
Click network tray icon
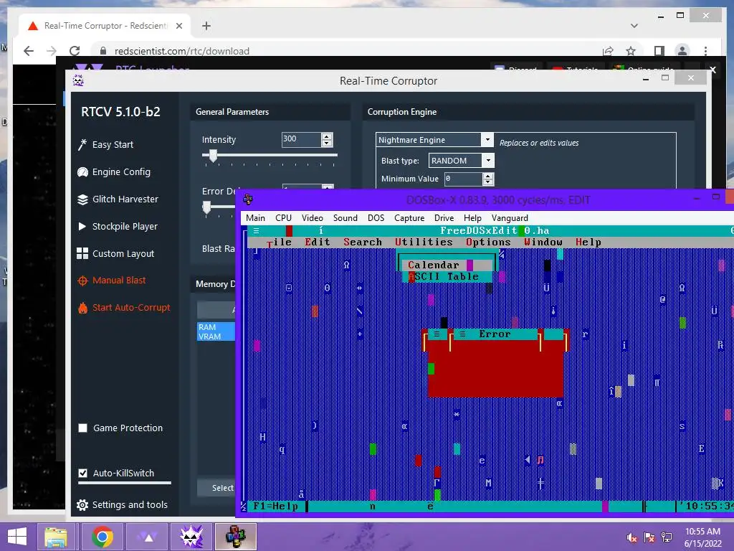[x=667, y=537]
